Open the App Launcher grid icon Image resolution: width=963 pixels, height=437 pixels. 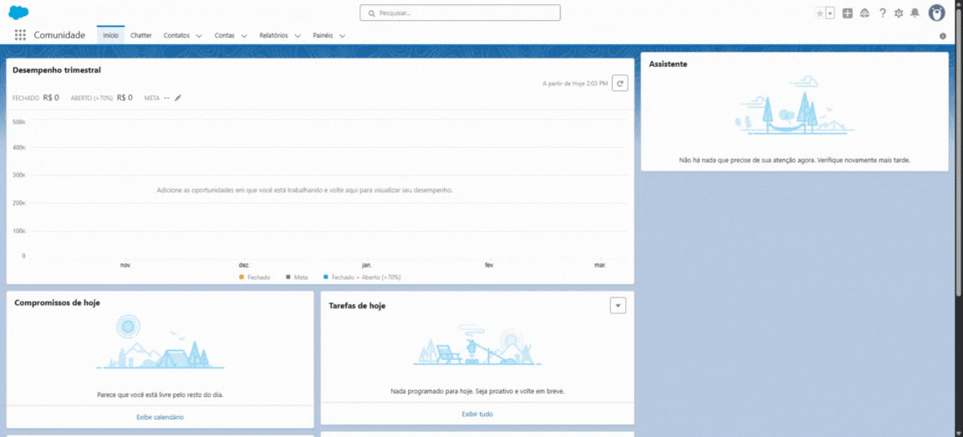pos(20,35)
